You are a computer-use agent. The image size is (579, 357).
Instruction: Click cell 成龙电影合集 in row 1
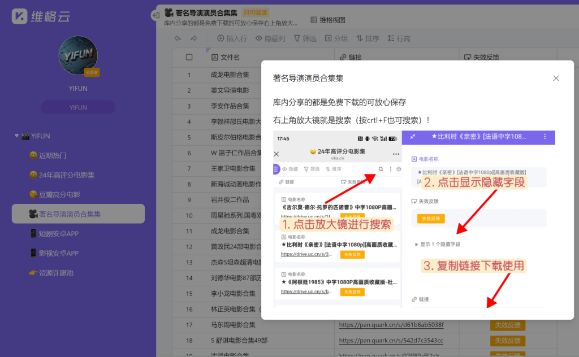(x=230, y=75)
